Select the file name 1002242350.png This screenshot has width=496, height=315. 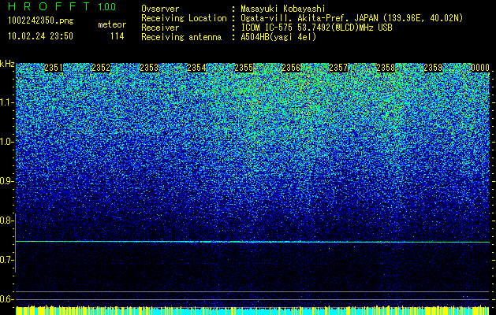[41, 21]
